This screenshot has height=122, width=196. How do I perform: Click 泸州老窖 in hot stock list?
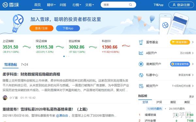150,120
